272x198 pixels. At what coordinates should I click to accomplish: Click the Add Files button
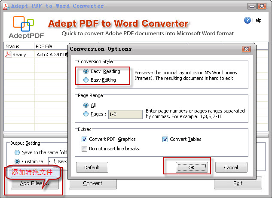[x=35, y=183]
